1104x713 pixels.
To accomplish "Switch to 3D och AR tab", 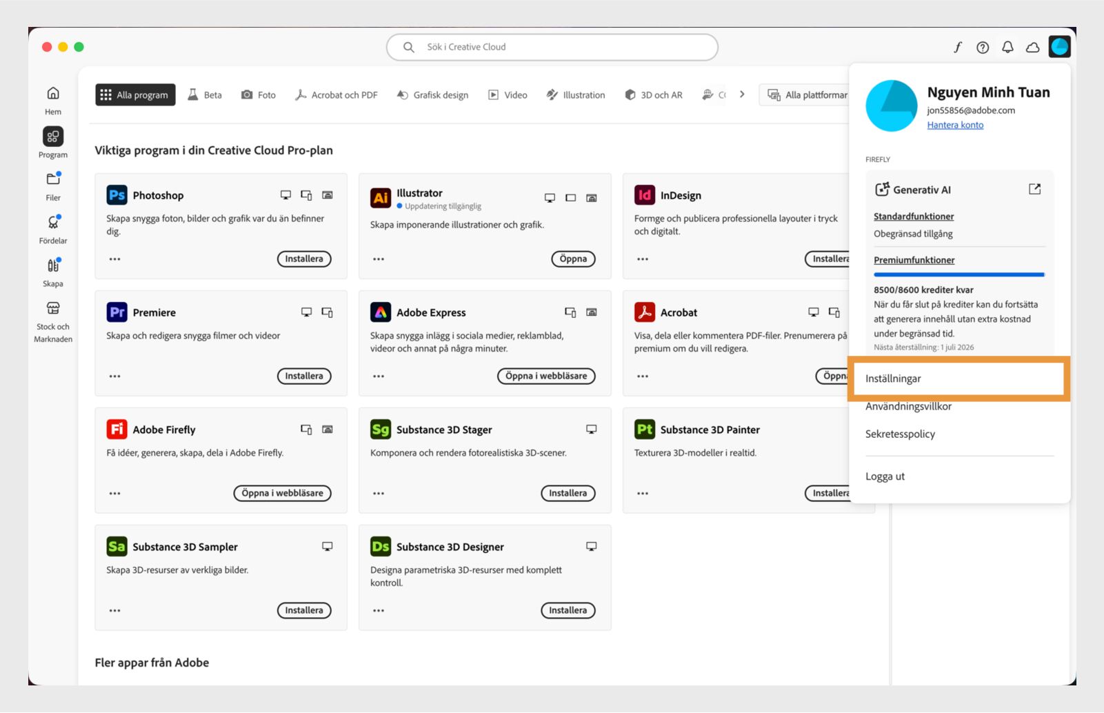I will (654, 94).
